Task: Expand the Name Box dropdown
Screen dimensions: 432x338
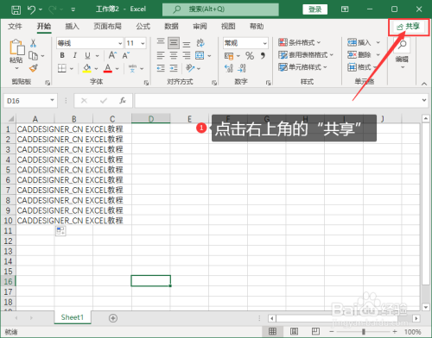Action: coord(52,100)
